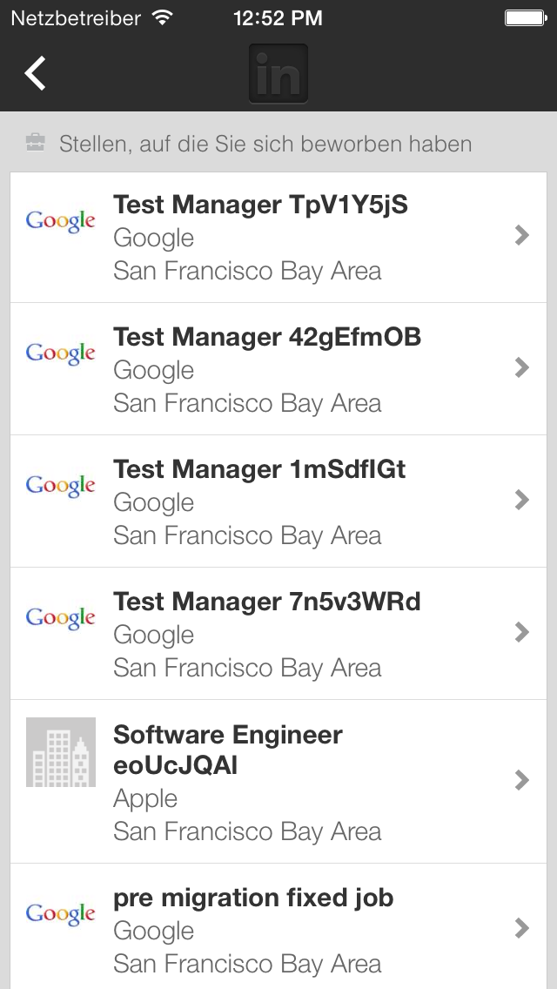Tap Google logo of Test Manager 1mSdfIGt
The image size is (557, 989).
click(61, 487)
